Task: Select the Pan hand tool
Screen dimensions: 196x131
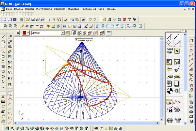Action: pyautogui.click(x=105, y=20)
